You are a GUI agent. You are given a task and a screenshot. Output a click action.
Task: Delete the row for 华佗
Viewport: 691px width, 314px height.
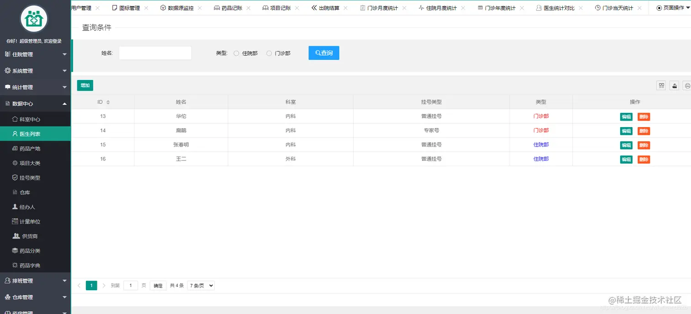coord(643,117)
